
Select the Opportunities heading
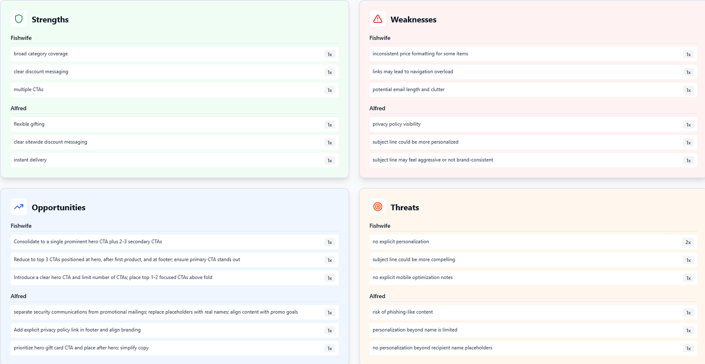58,208
